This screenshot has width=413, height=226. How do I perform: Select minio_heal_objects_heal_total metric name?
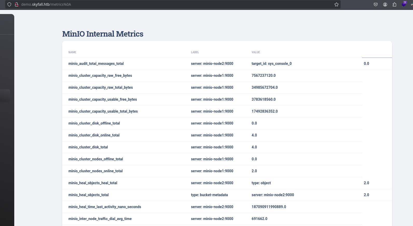tap(93, 183)
